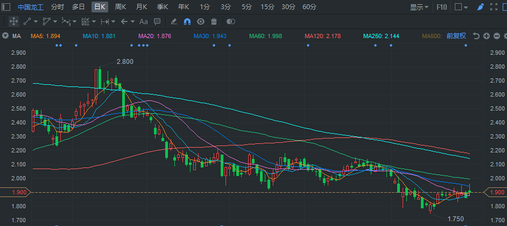The width and height of the screenshot is (507, 226).
Task: Open the polygon tool dropdown arrow
Action: pos(55,21)
